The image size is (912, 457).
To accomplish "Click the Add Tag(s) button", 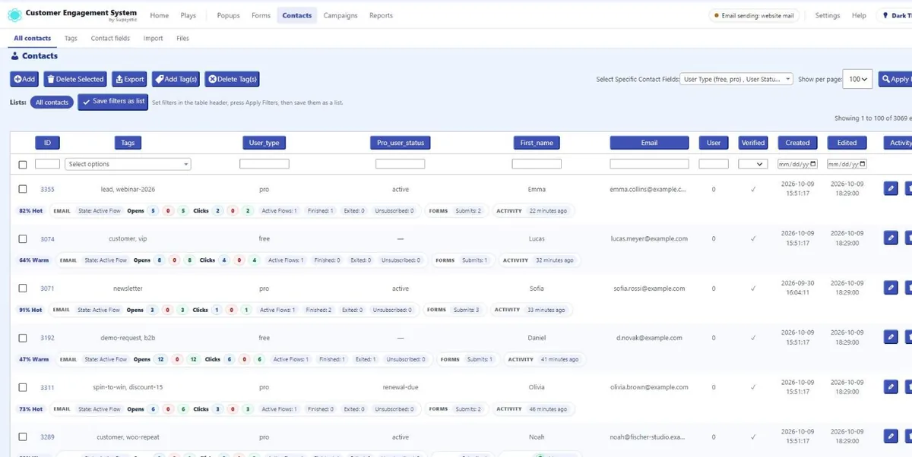I will click(x=176, y=79).
